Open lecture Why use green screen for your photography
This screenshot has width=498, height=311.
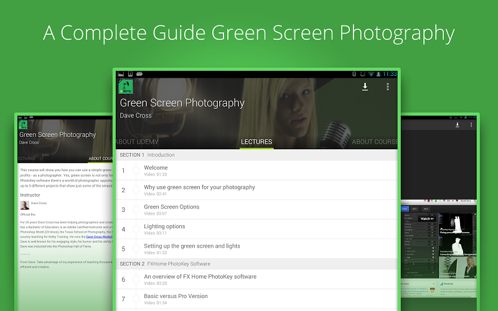coord(256,190)
